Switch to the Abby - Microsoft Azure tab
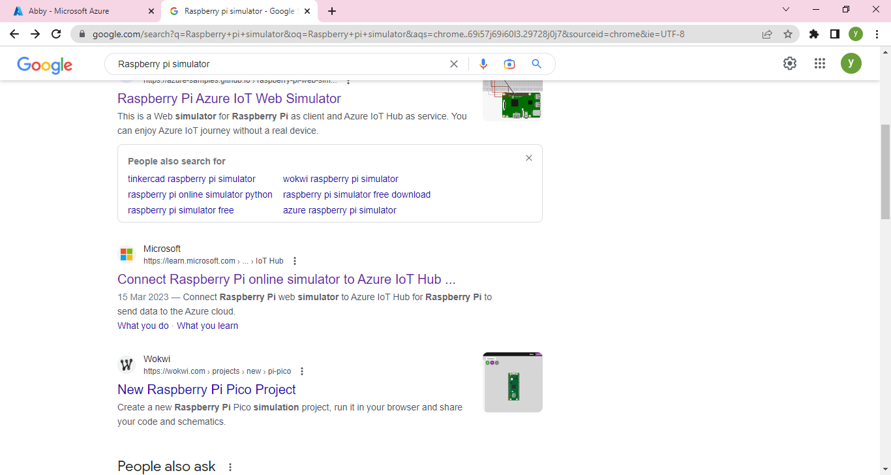The height and width of the screenshot is (475, 891). (x=81, y=11)
